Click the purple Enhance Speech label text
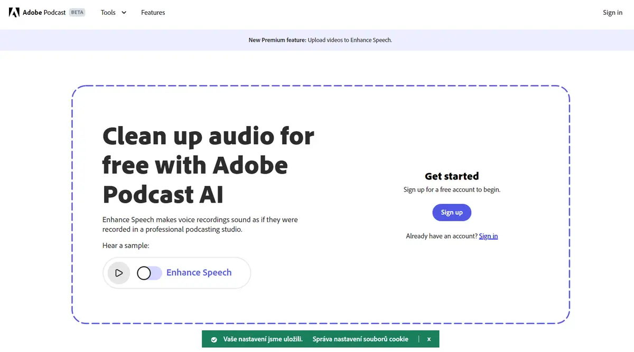This screenshot has height=352, width=634. point(199,273)
